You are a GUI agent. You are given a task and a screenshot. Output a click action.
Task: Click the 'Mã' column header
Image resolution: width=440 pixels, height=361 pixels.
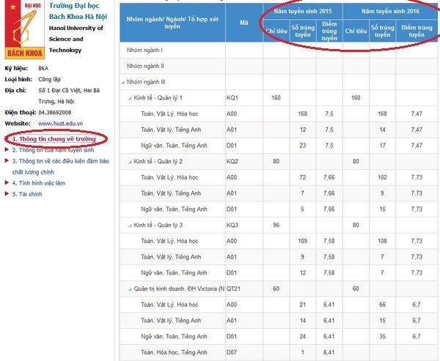[243, 23]
